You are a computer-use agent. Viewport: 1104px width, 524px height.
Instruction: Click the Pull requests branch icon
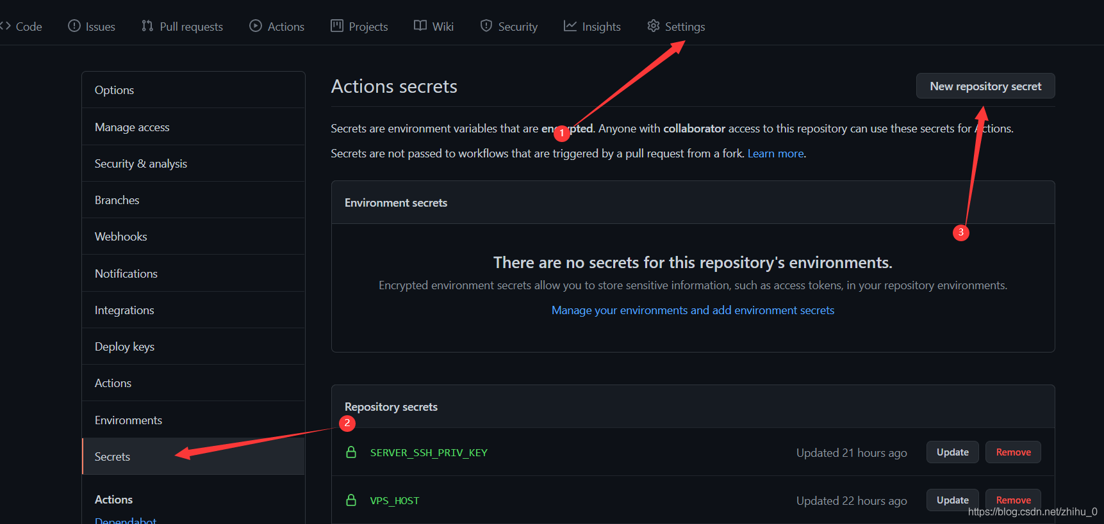pos(147,26)
